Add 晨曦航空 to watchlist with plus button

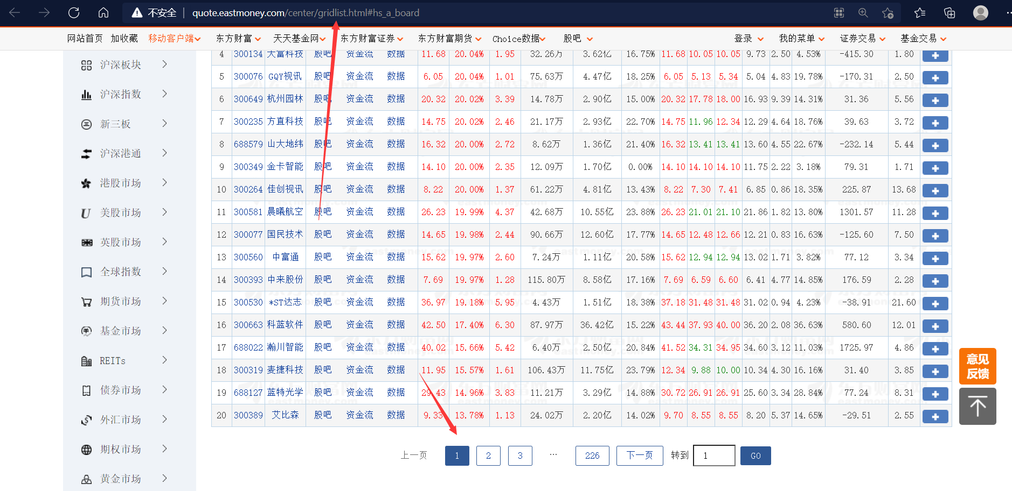click(935, 214)
